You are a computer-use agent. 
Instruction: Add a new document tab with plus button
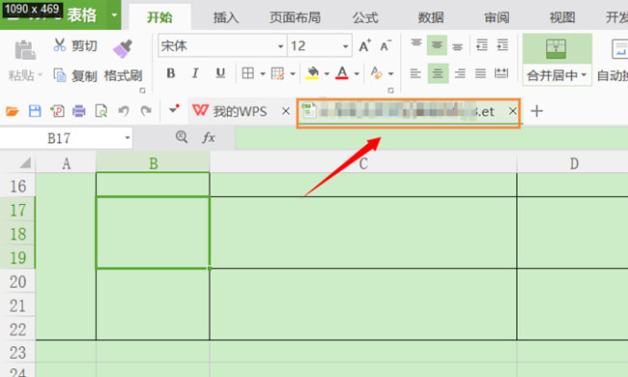[536, 111]
